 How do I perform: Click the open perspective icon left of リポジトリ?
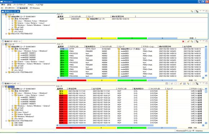(x=2, y=8)
